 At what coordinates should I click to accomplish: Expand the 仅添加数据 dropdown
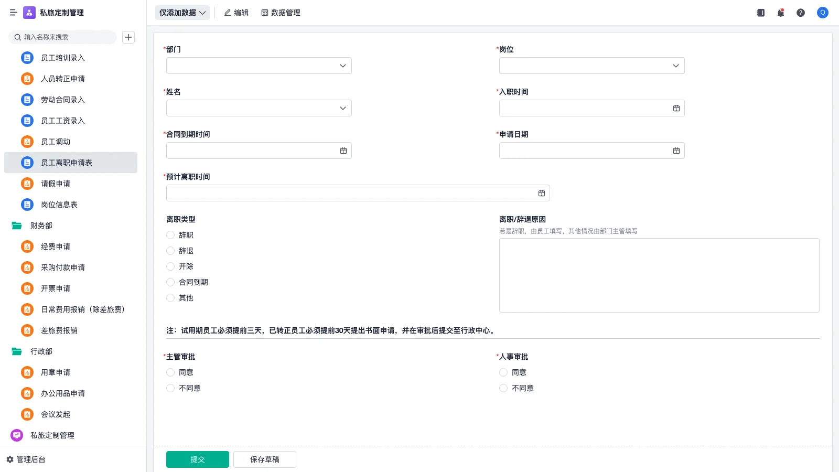click(x=182, y=13)
